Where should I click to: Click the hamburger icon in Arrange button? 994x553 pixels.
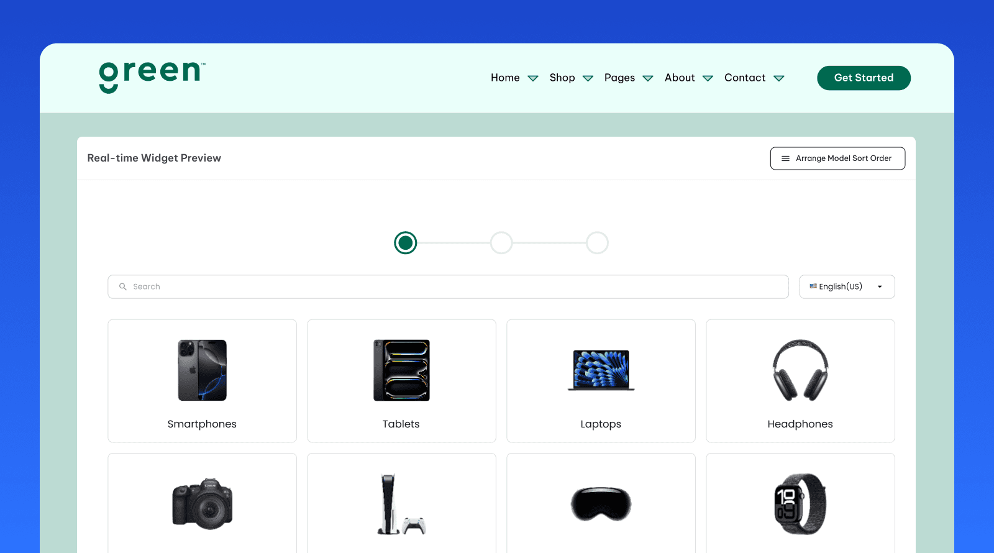coord(785,158)
